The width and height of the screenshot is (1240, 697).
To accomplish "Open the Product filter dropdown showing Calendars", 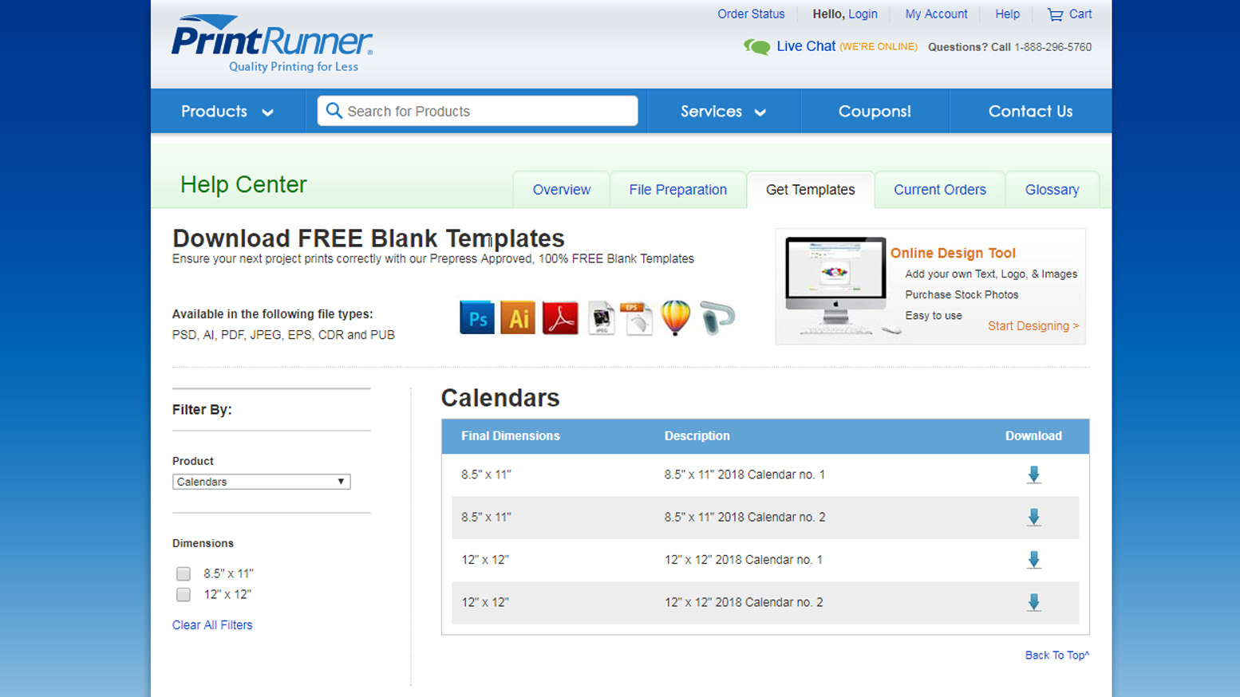I will (262, 482).
